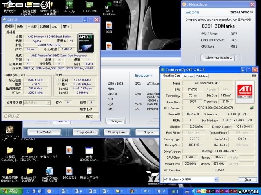Click the keyboard language bar icon in taskbar
This screenshot has width=261, height=195.
coord(187,191)
